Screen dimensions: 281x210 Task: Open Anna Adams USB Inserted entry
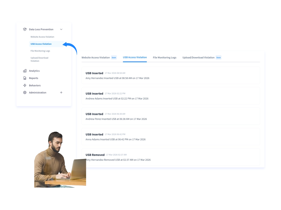[171, 137]
